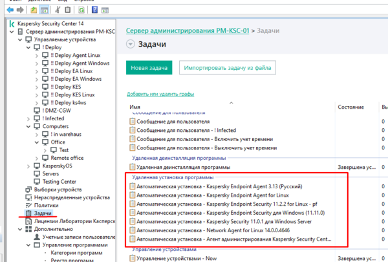
Task: Select the task Сообщение для пользователя - ! Infected
Action: click(186, 130)
